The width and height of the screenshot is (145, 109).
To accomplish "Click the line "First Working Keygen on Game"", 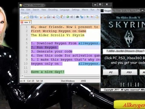I will pyautogui.click(x=59, y=31).
